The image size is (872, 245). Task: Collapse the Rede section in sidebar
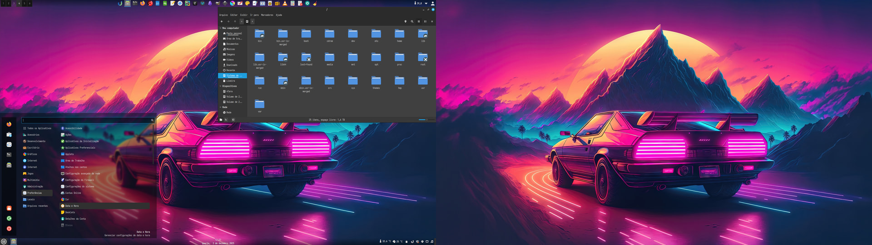tap(221, 108)
